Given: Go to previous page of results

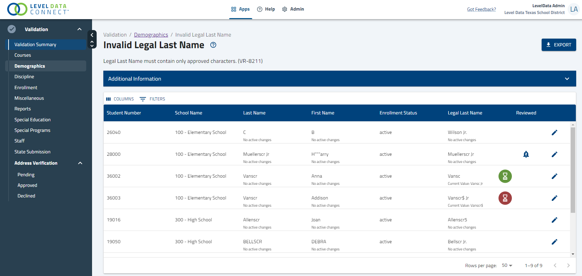Looking at the screenshot, I should [x=555, y=265].
